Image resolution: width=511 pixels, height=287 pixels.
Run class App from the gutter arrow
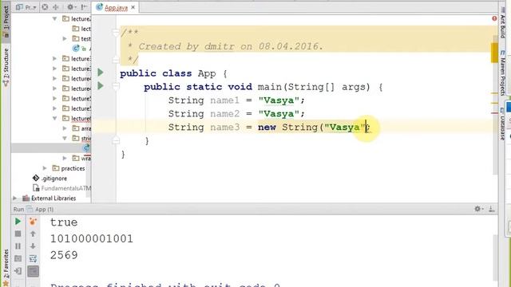pos(101,73)
